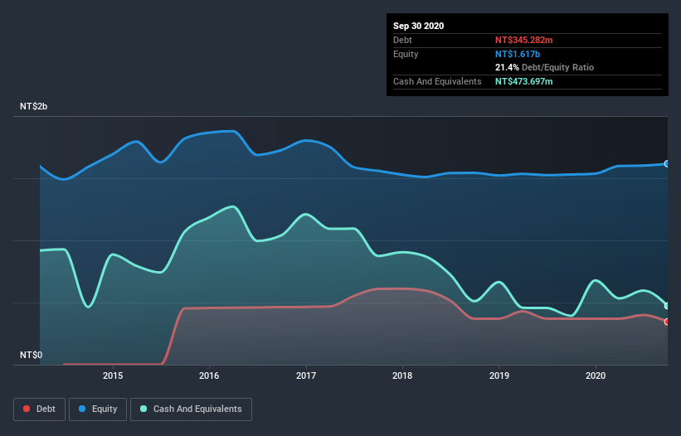The image size is (681, 436).
Task: Click the NT$473.697m cash value
Action: 523,81
